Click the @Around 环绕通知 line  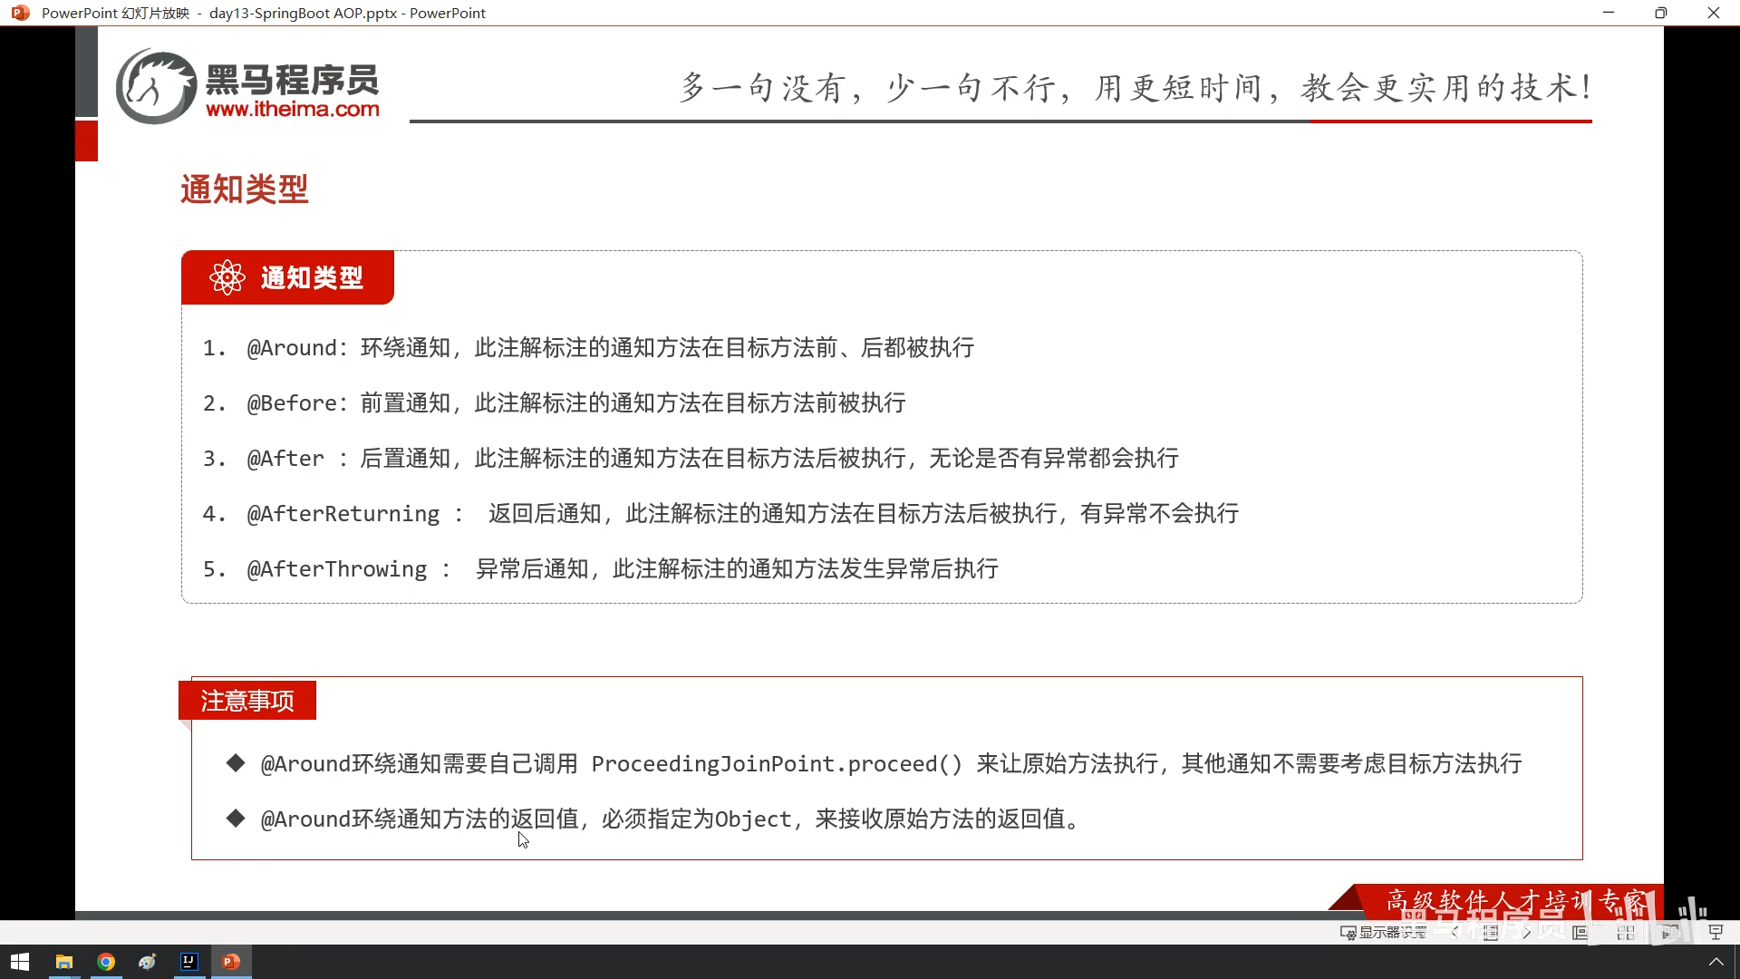(x=588, y=348)
